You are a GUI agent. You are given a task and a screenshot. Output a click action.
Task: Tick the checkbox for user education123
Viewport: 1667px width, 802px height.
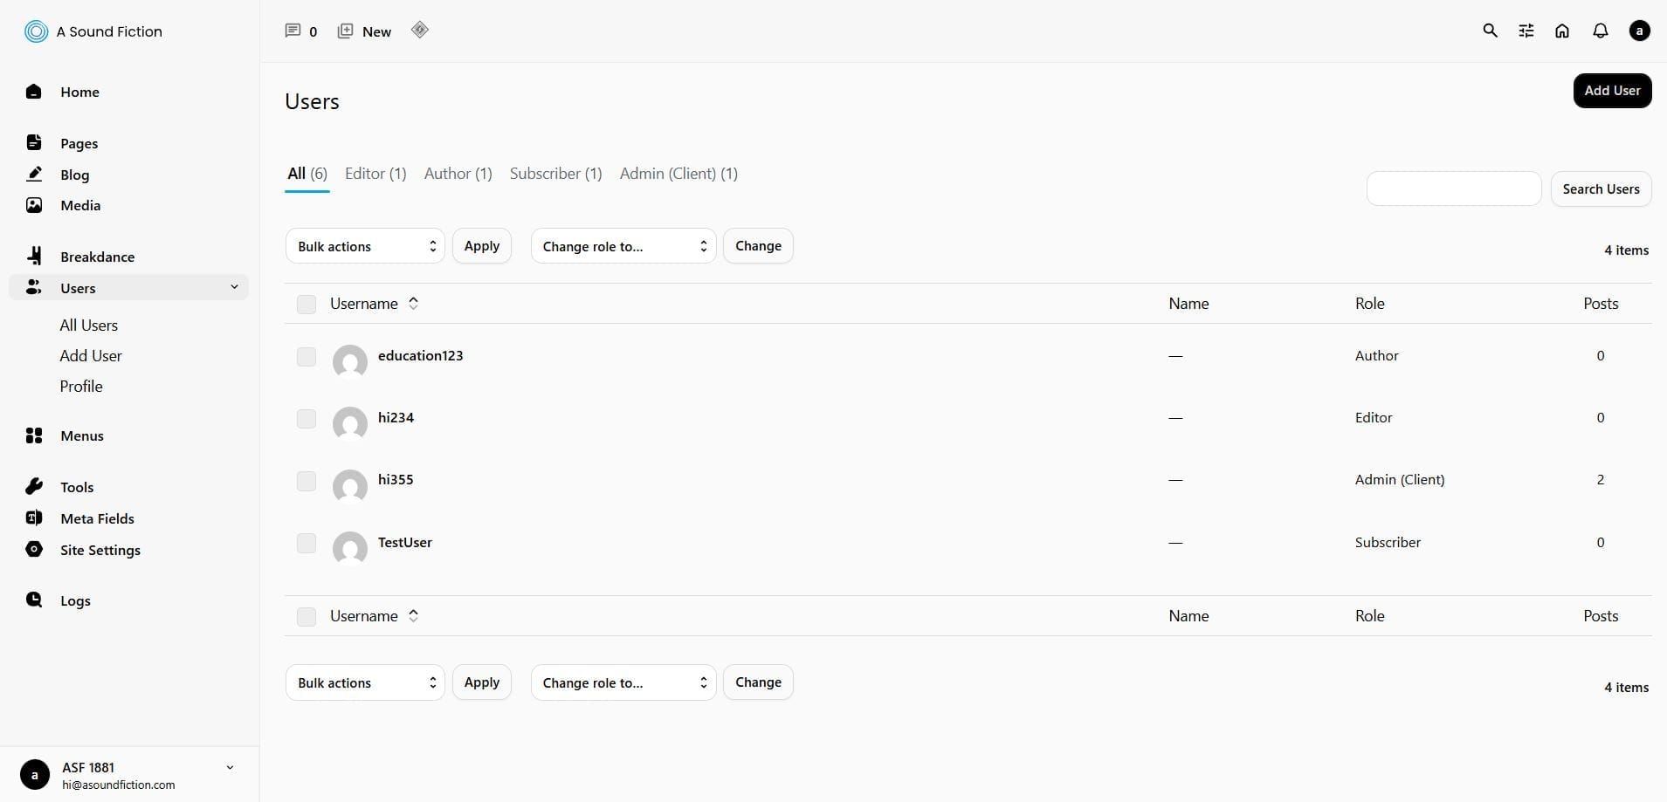(x=306, y=356)
